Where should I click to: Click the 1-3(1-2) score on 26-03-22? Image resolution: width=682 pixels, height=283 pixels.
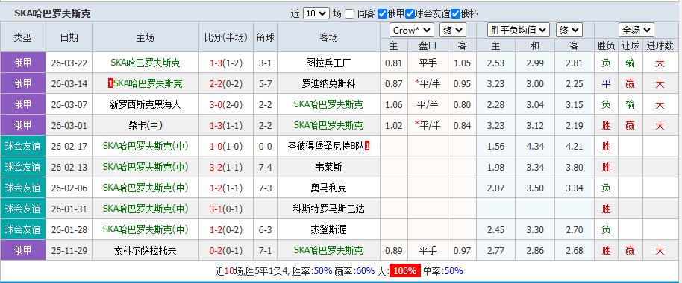pyautogui.click(x=226, y=63)
